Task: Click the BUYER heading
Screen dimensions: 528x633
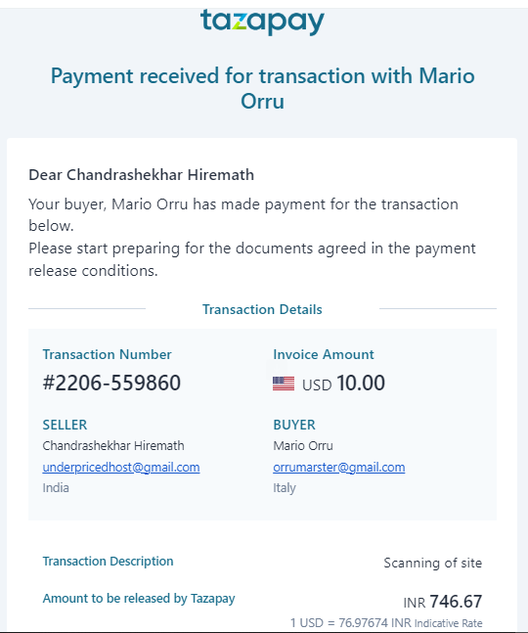Action: point(294,425)
